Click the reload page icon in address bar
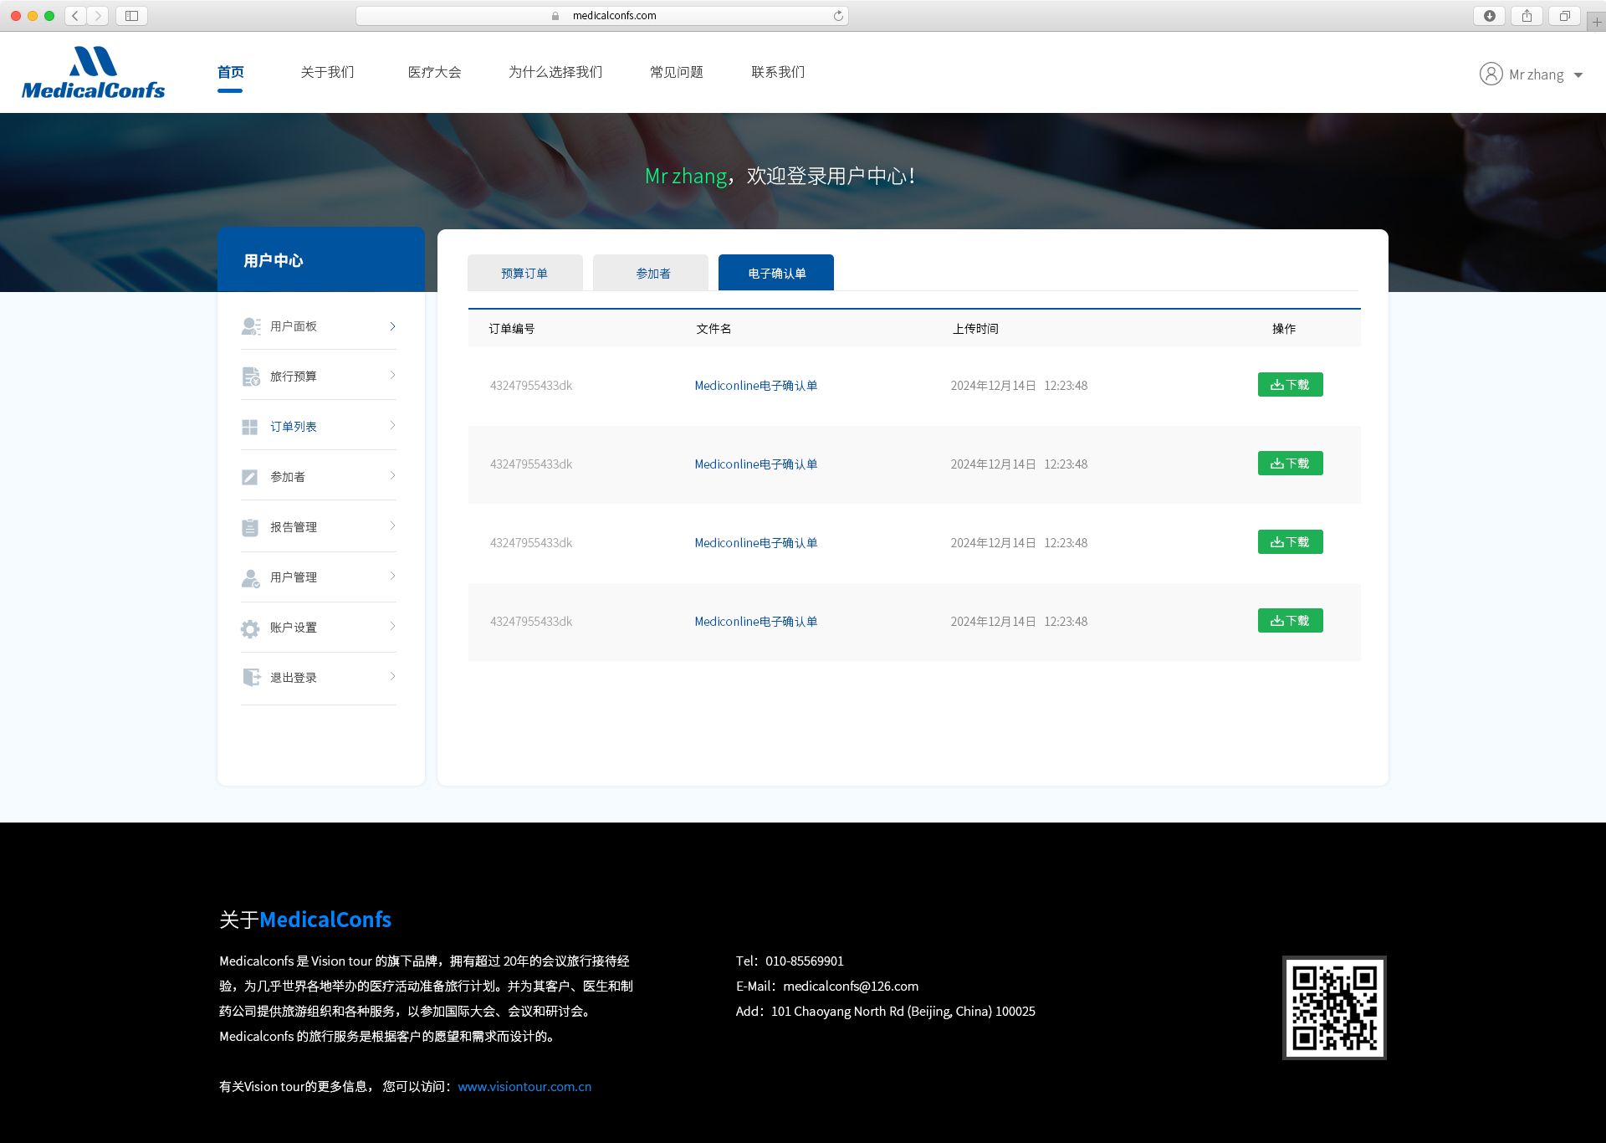The width and height of the screenshot is (1606, 1143). pos(838,16)
